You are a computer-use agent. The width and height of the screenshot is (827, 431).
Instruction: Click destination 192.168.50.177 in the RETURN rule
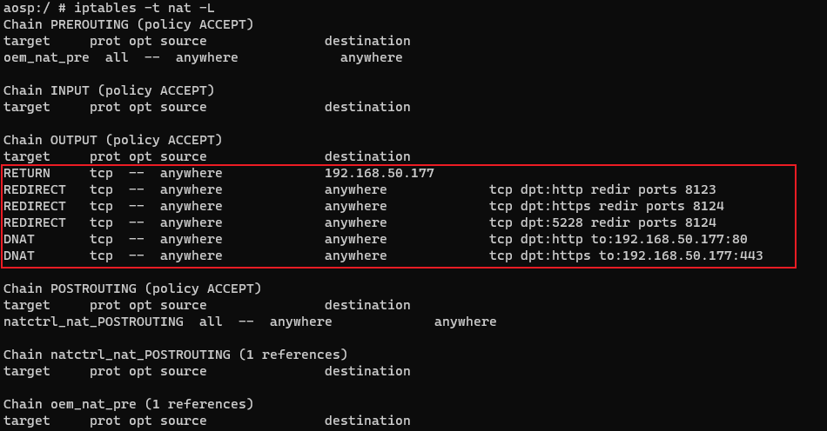(379, 173)
